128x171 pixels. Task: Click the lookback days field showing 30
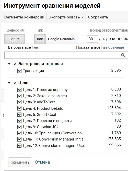(92, 39)
